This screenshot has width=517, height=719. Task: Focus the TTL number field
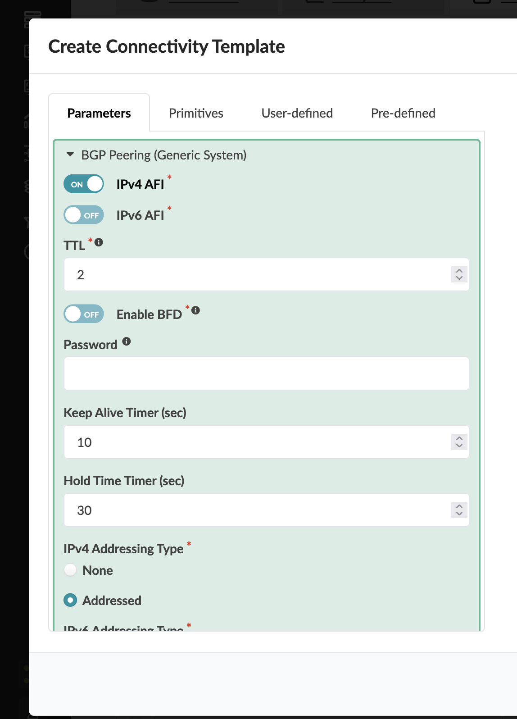pos(257,275)
